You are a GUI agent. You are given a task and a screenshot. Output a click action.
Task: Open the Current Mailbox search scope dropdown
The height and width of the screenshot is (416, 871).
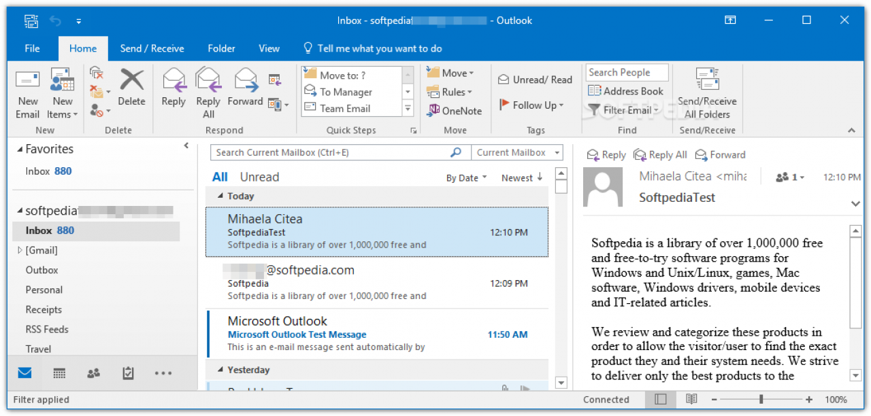click(519, 153)
